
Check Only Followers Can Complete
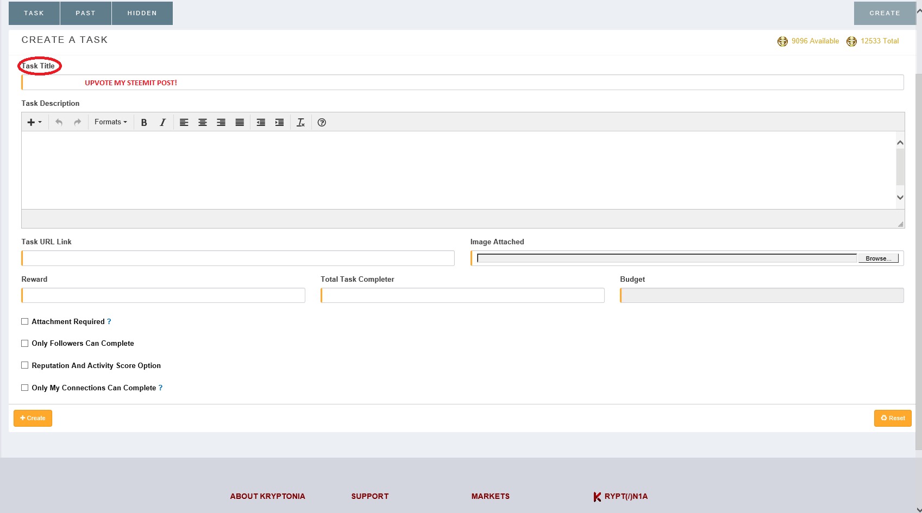[24, 343]
